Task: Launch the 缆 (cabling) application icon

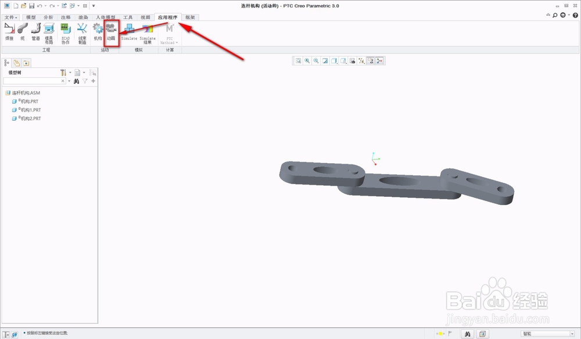Action: pyautogui.click(x=23, y=32)
